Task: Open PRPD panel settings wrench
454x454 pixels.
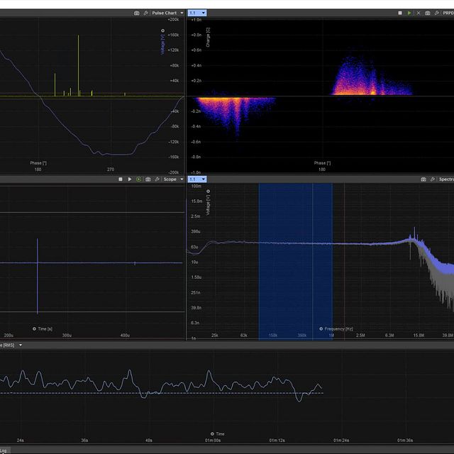Action: coord(436,13)
